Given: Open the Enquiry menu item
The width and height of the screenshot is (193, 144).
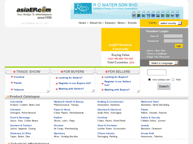Looking at the screenshot, I should (x=110, y=23).
